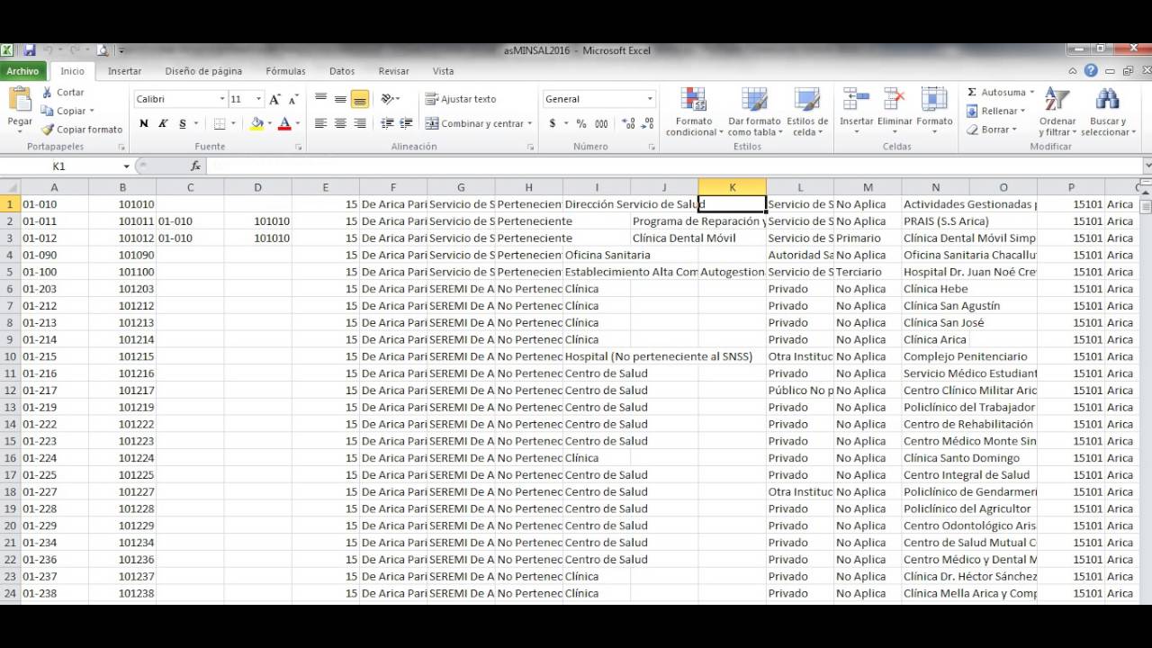Open the General number format dropdown
The image size is (1152, 648).
tap(650, 99)
